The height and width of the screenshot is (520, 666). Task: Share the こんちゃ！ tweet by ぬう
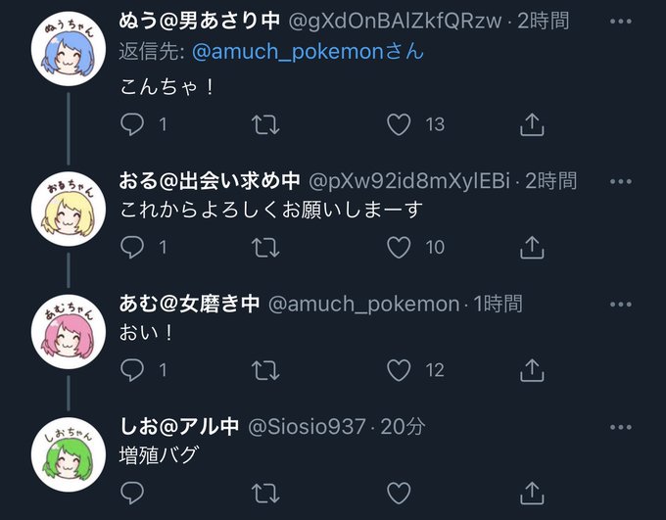(532, 124)
